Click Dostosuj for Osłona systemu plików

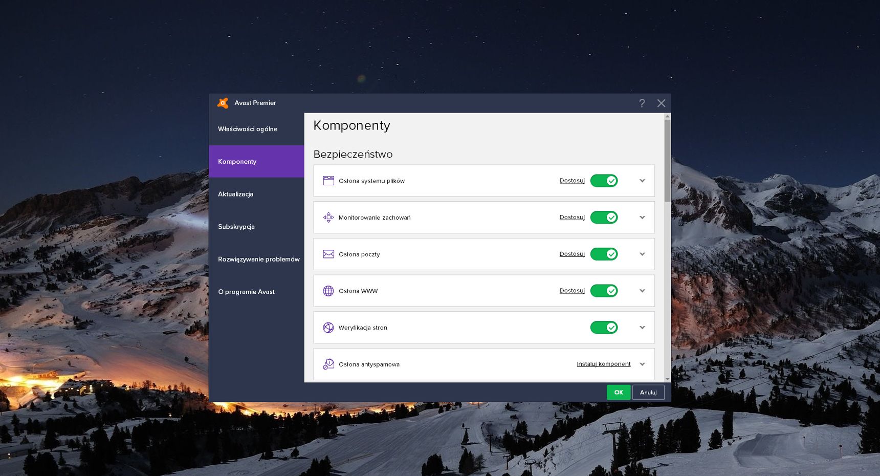coord(572,181)
